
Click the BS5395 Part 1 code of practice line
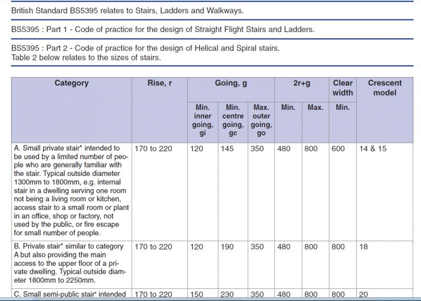click(x=163, y=29)
